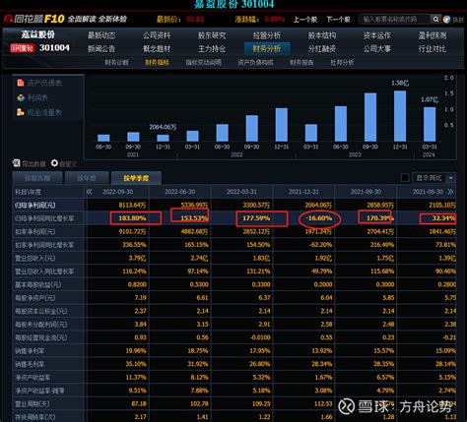
Task: Select the 营业总收入(元) row label
Action: pos(34,258)
